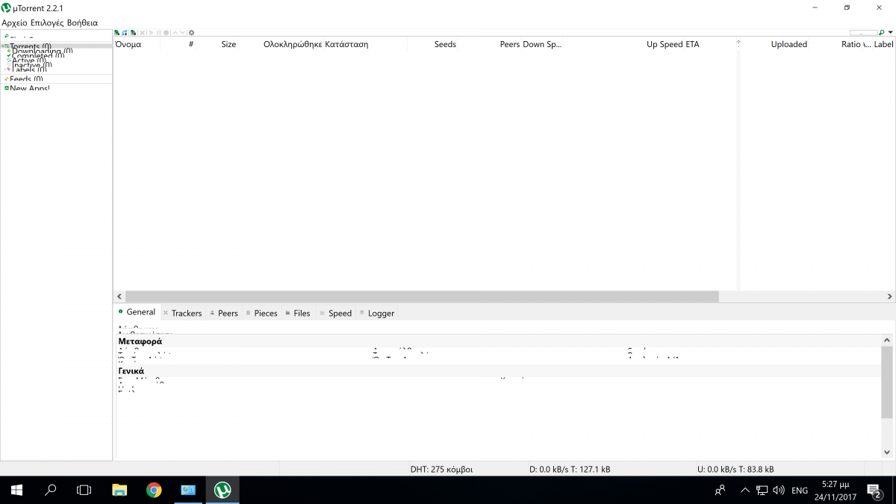
Task: Click the details pane scroll down arrow
Action: (x=887, y=452)
